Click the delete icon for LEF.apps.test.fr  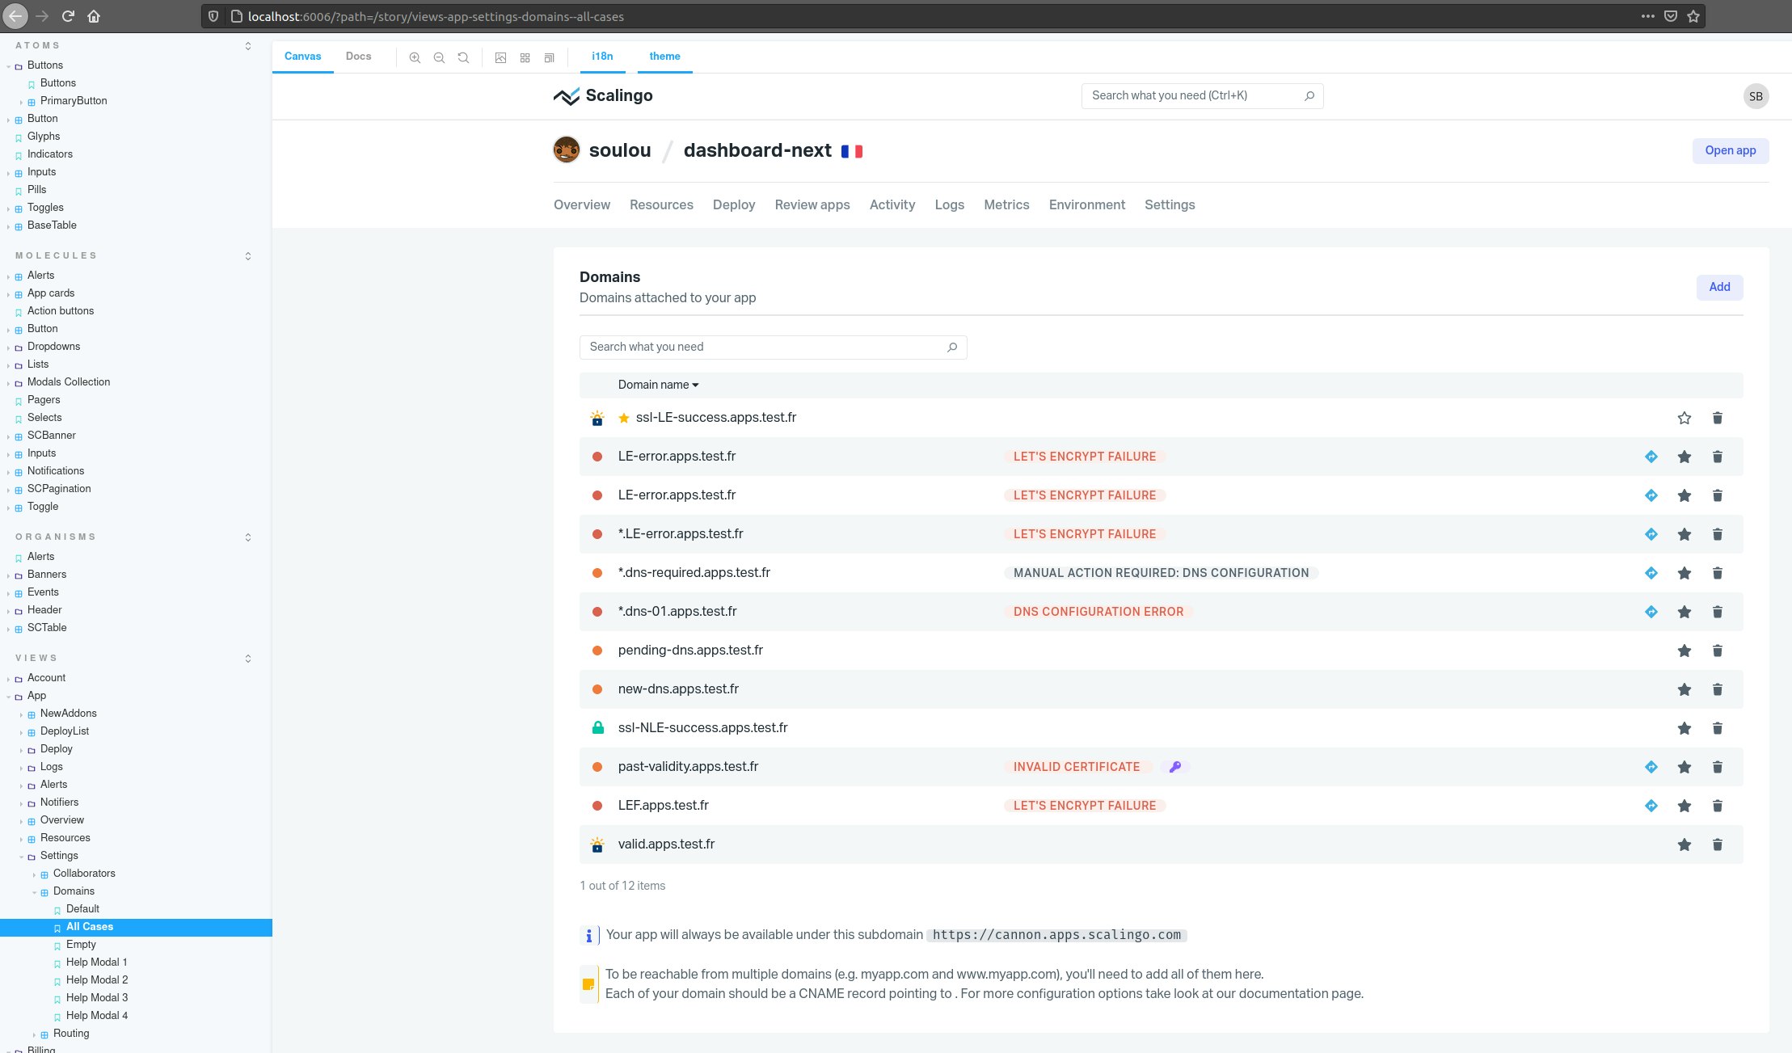(1718, 805)
